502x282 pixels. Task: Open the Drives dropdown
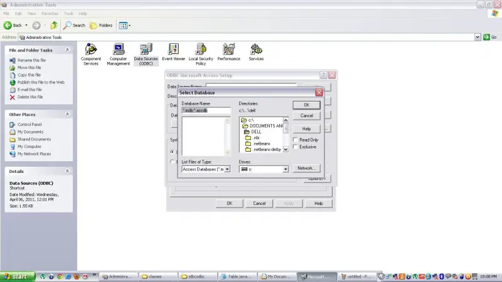(286, 169)
